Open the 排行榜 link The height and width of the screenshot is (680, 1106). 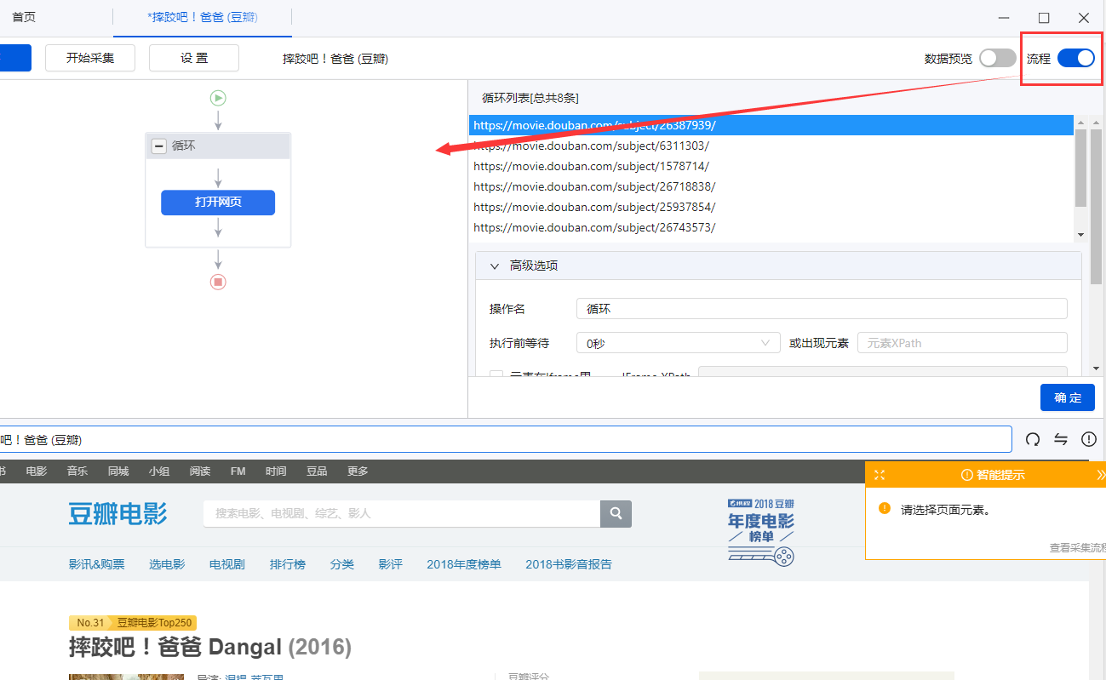288,563
